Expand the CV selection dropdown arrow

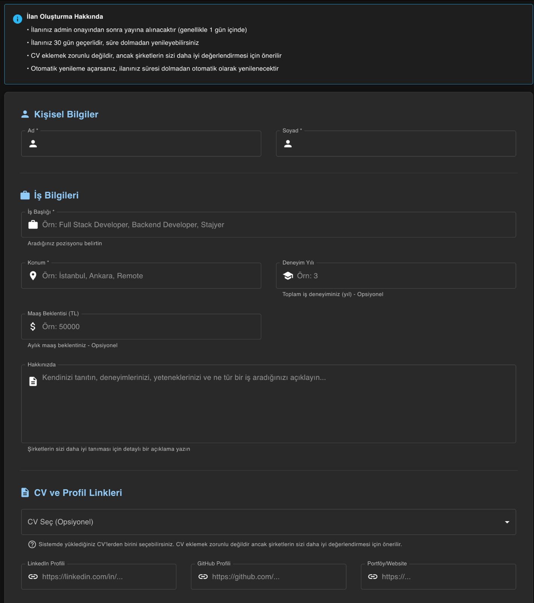tap(507, 522)
